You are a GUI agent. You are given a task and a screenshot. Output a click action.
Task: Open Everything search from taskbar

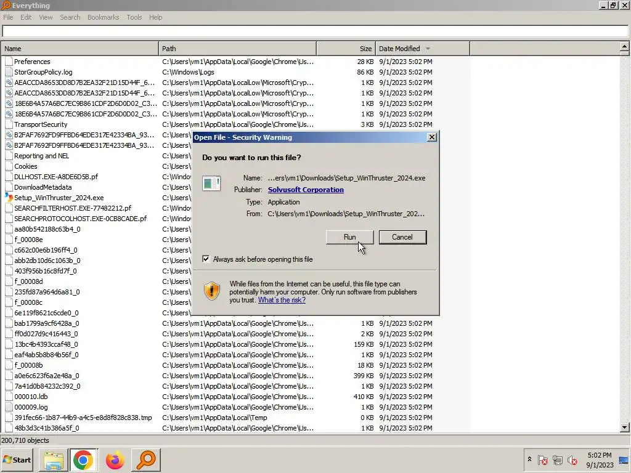point(146,459)
